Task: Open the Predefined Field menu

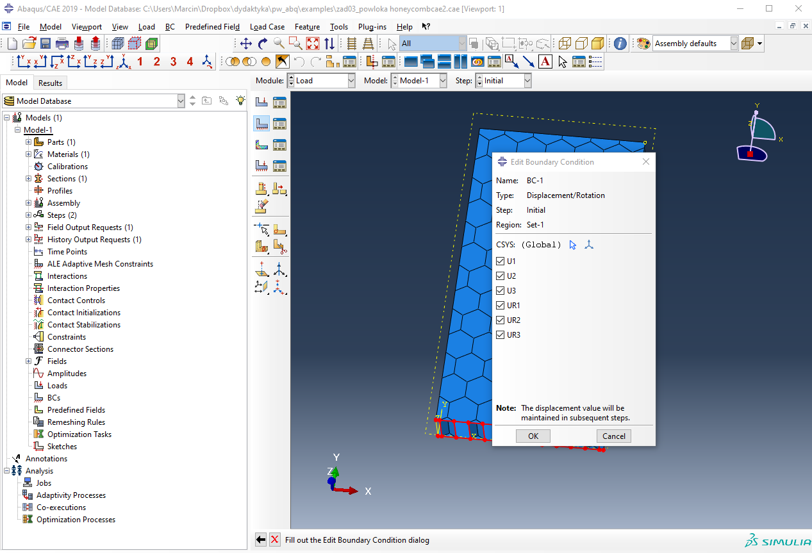Action: pos(212,27)
